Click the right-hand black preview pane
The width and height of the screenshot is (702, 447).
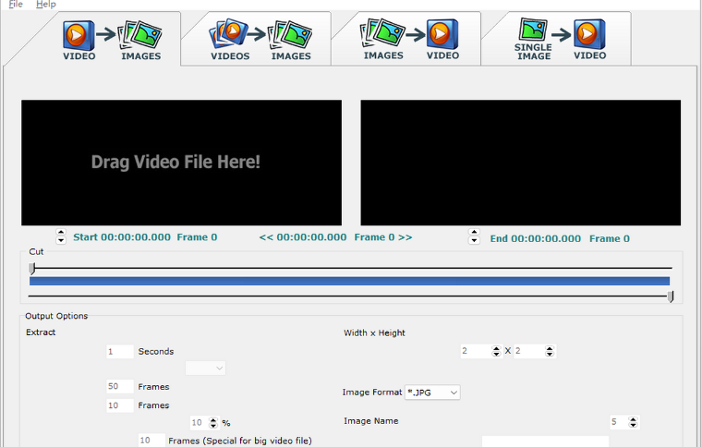click(521, 163)
